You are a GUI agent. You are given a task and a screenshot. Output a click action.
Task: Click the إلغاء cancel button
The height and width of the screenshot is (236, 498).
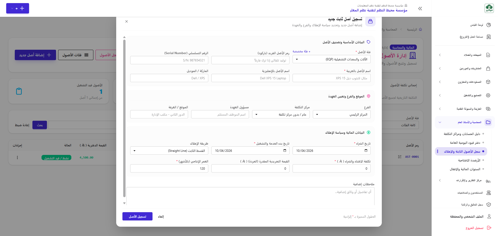(x=161, y=217)
